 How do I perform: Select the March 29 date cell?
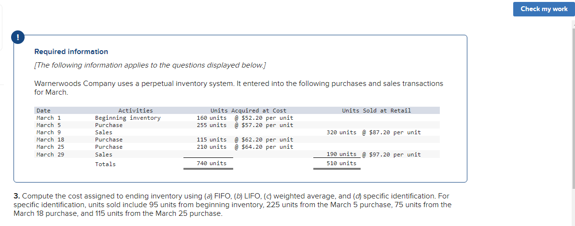[x=50, y=155]
